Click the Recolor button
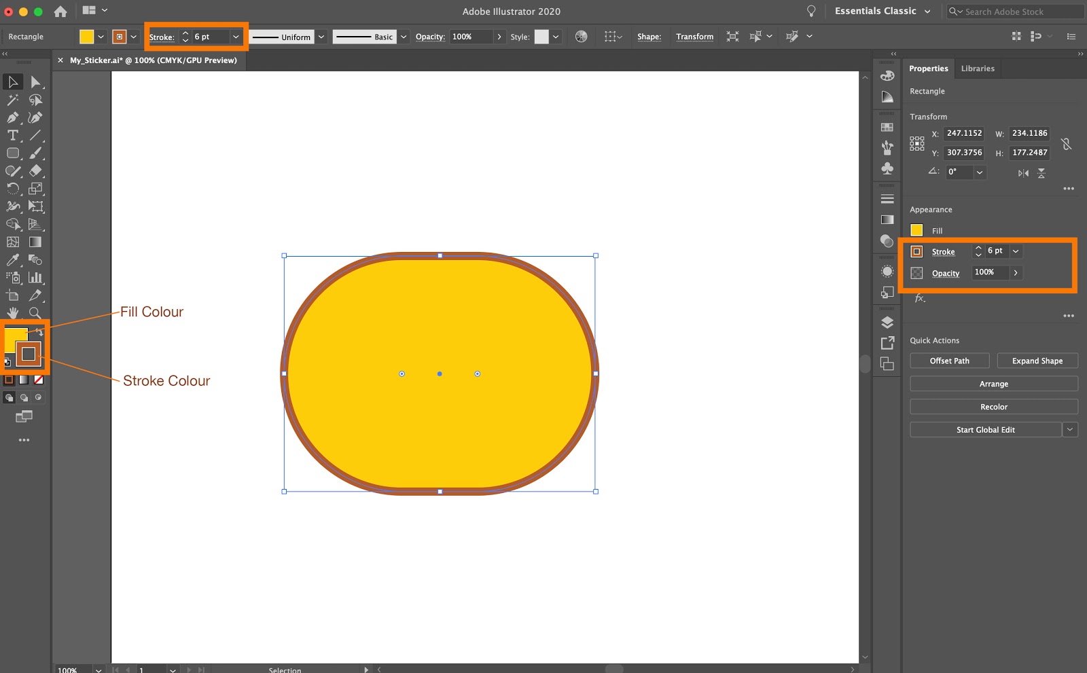This screenshot has width=1087, height=673. coord(993,406)
